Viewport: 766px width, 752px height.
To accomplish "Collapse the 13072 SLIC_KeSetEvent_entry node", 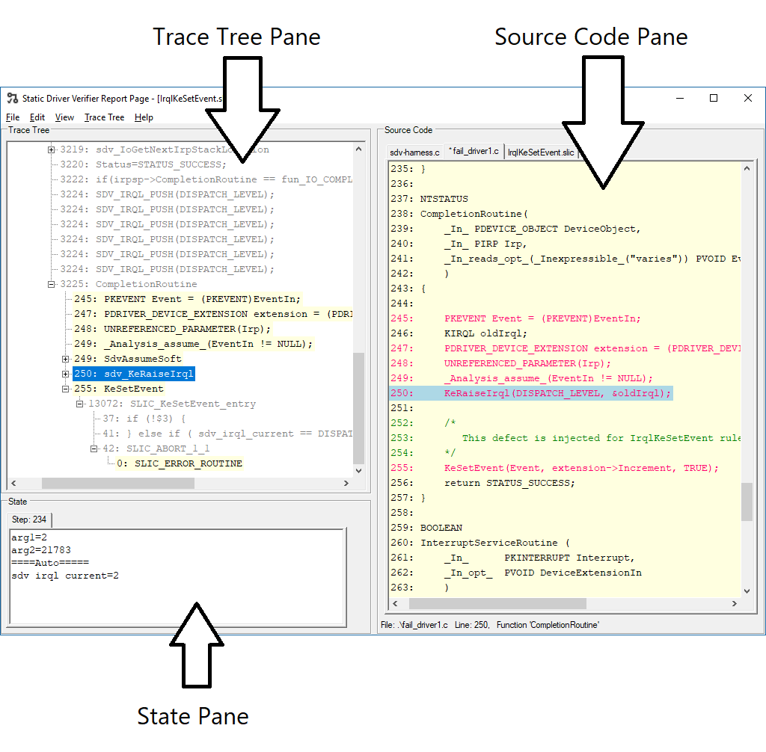I will [x=80, y=404].
